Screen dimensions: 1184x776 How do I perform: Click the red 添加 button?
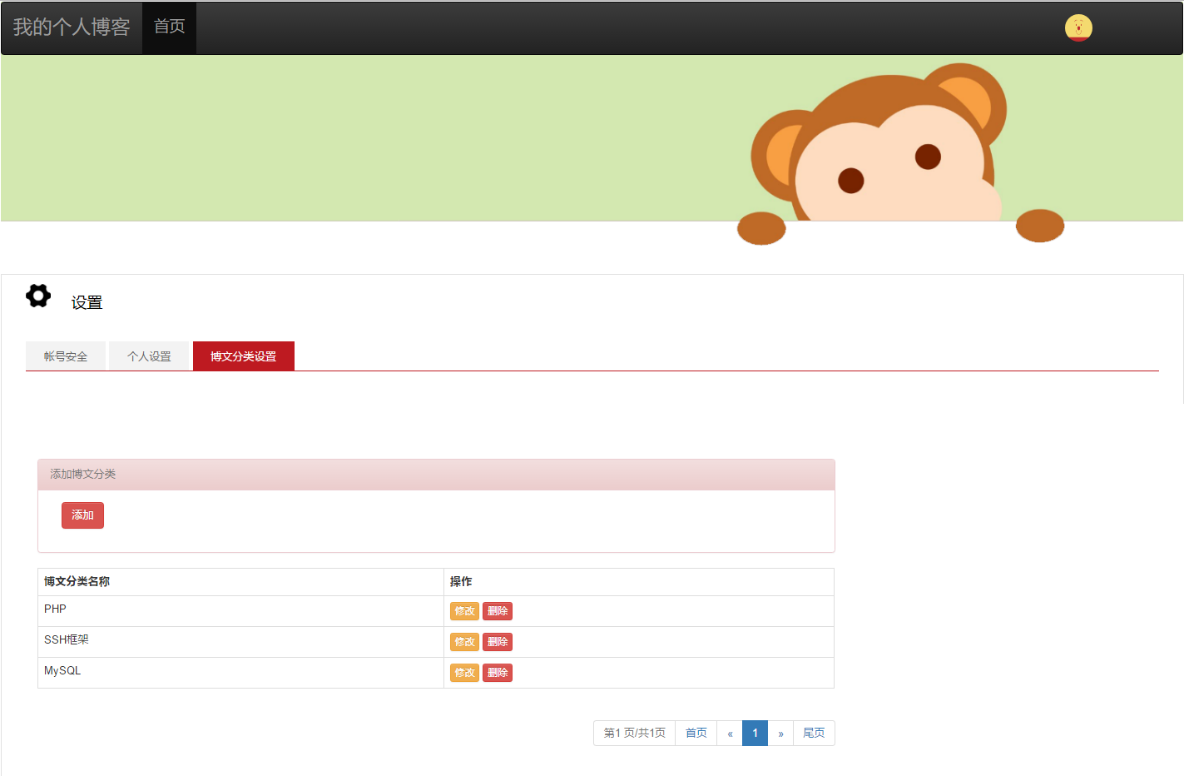(x=82, y=515)
